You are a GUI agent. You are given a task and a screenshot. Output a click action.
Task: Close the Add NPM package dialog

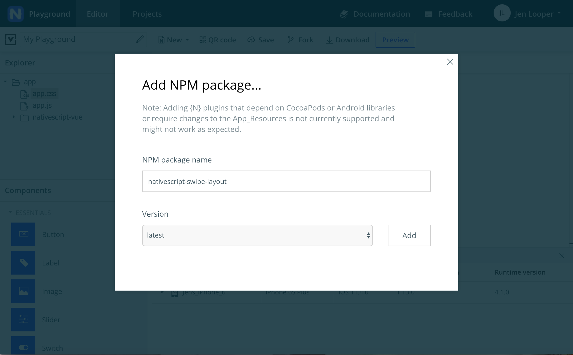click(450, 62)
